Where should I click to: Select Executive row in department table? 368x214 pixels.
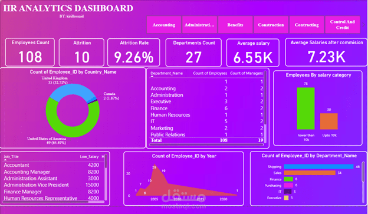click(x=206, y=101)
